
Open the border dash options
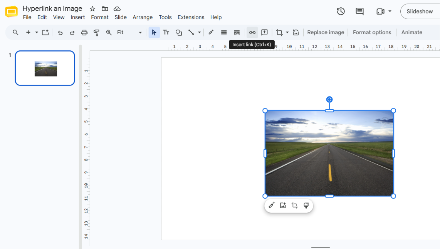237,33
